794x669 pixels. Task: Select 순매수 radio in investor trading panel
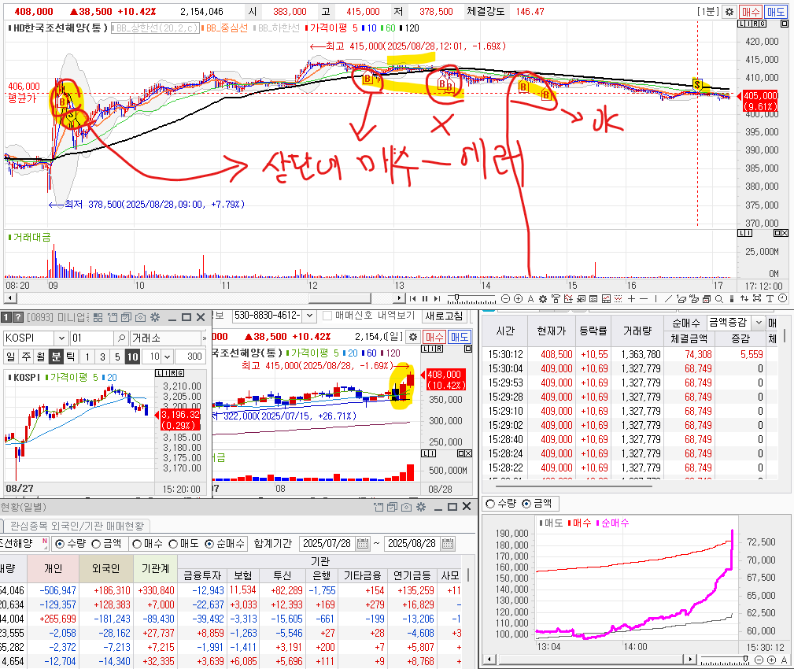click(209, 544)
